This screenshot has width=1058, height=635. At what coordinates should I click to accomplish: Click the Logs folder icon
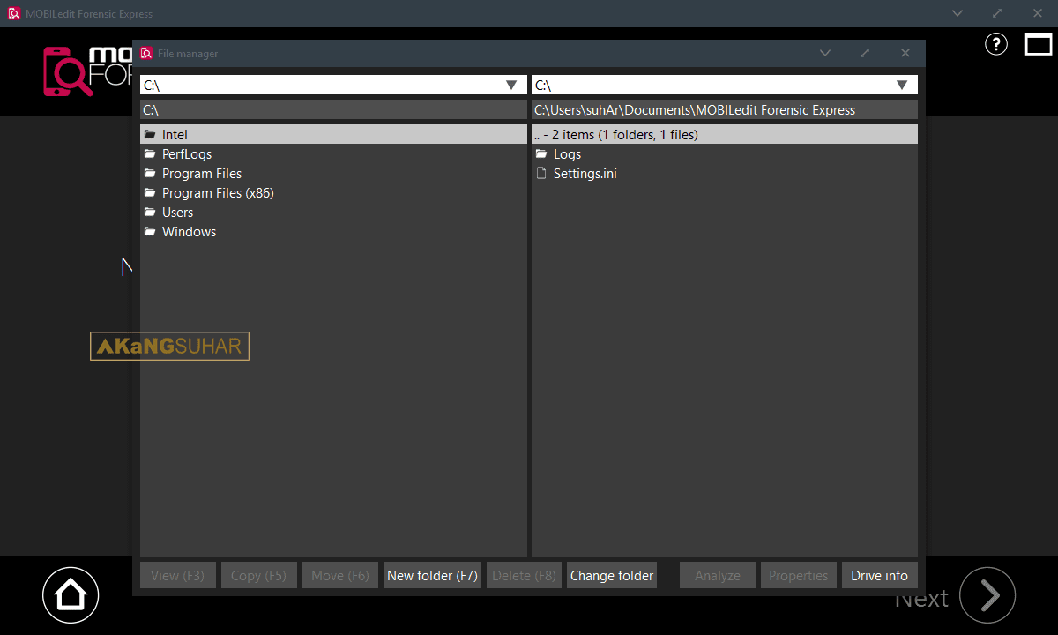coord(541,154)
